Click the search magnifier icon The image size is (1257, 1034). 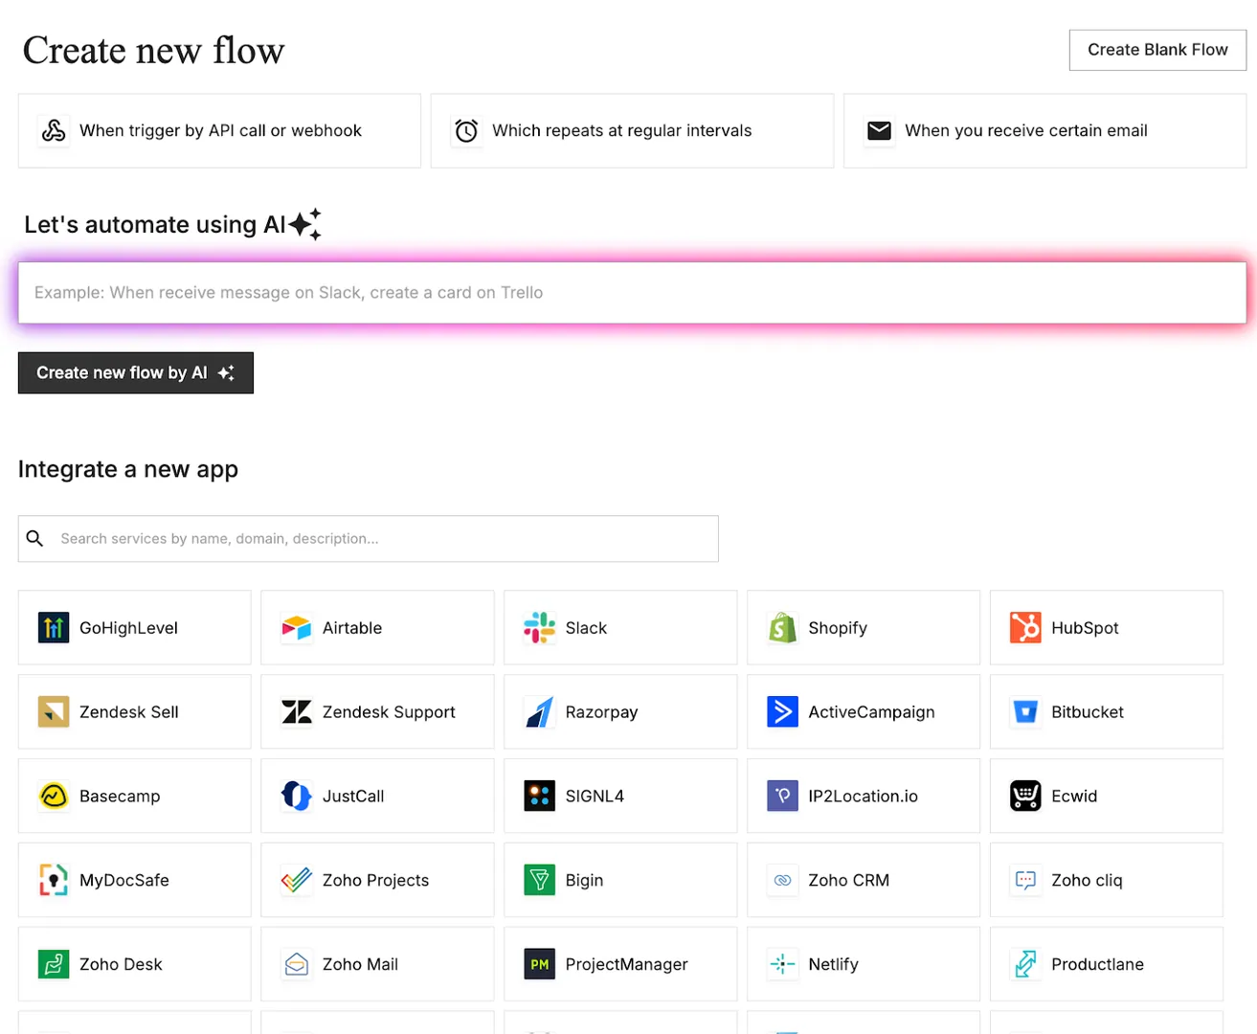pyautogui.click(x=34, y=539)
